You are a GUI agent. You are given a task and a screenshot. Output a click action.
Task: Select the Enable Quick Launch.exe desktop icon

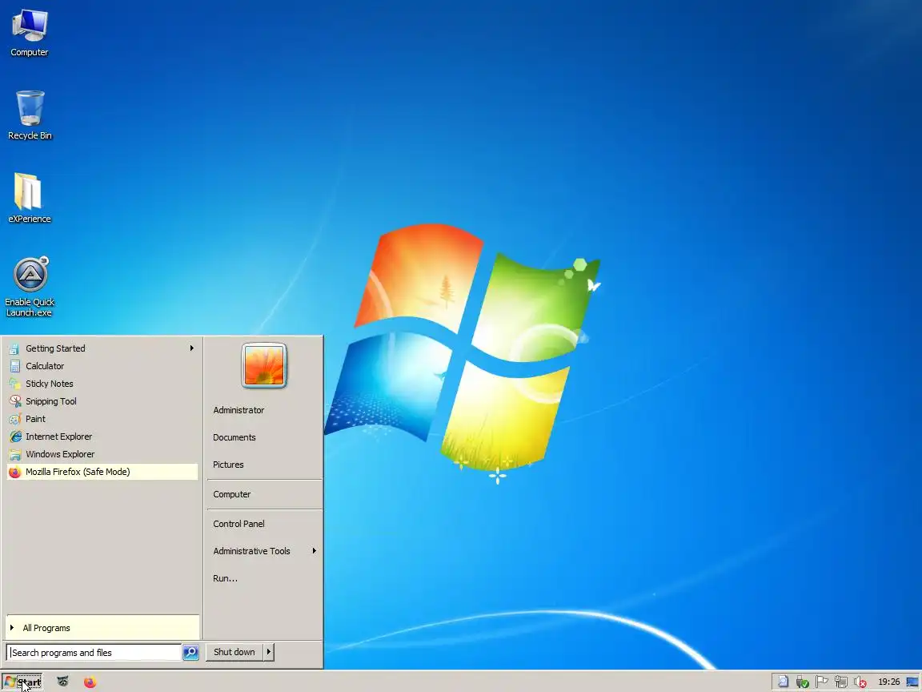point(30,287)
